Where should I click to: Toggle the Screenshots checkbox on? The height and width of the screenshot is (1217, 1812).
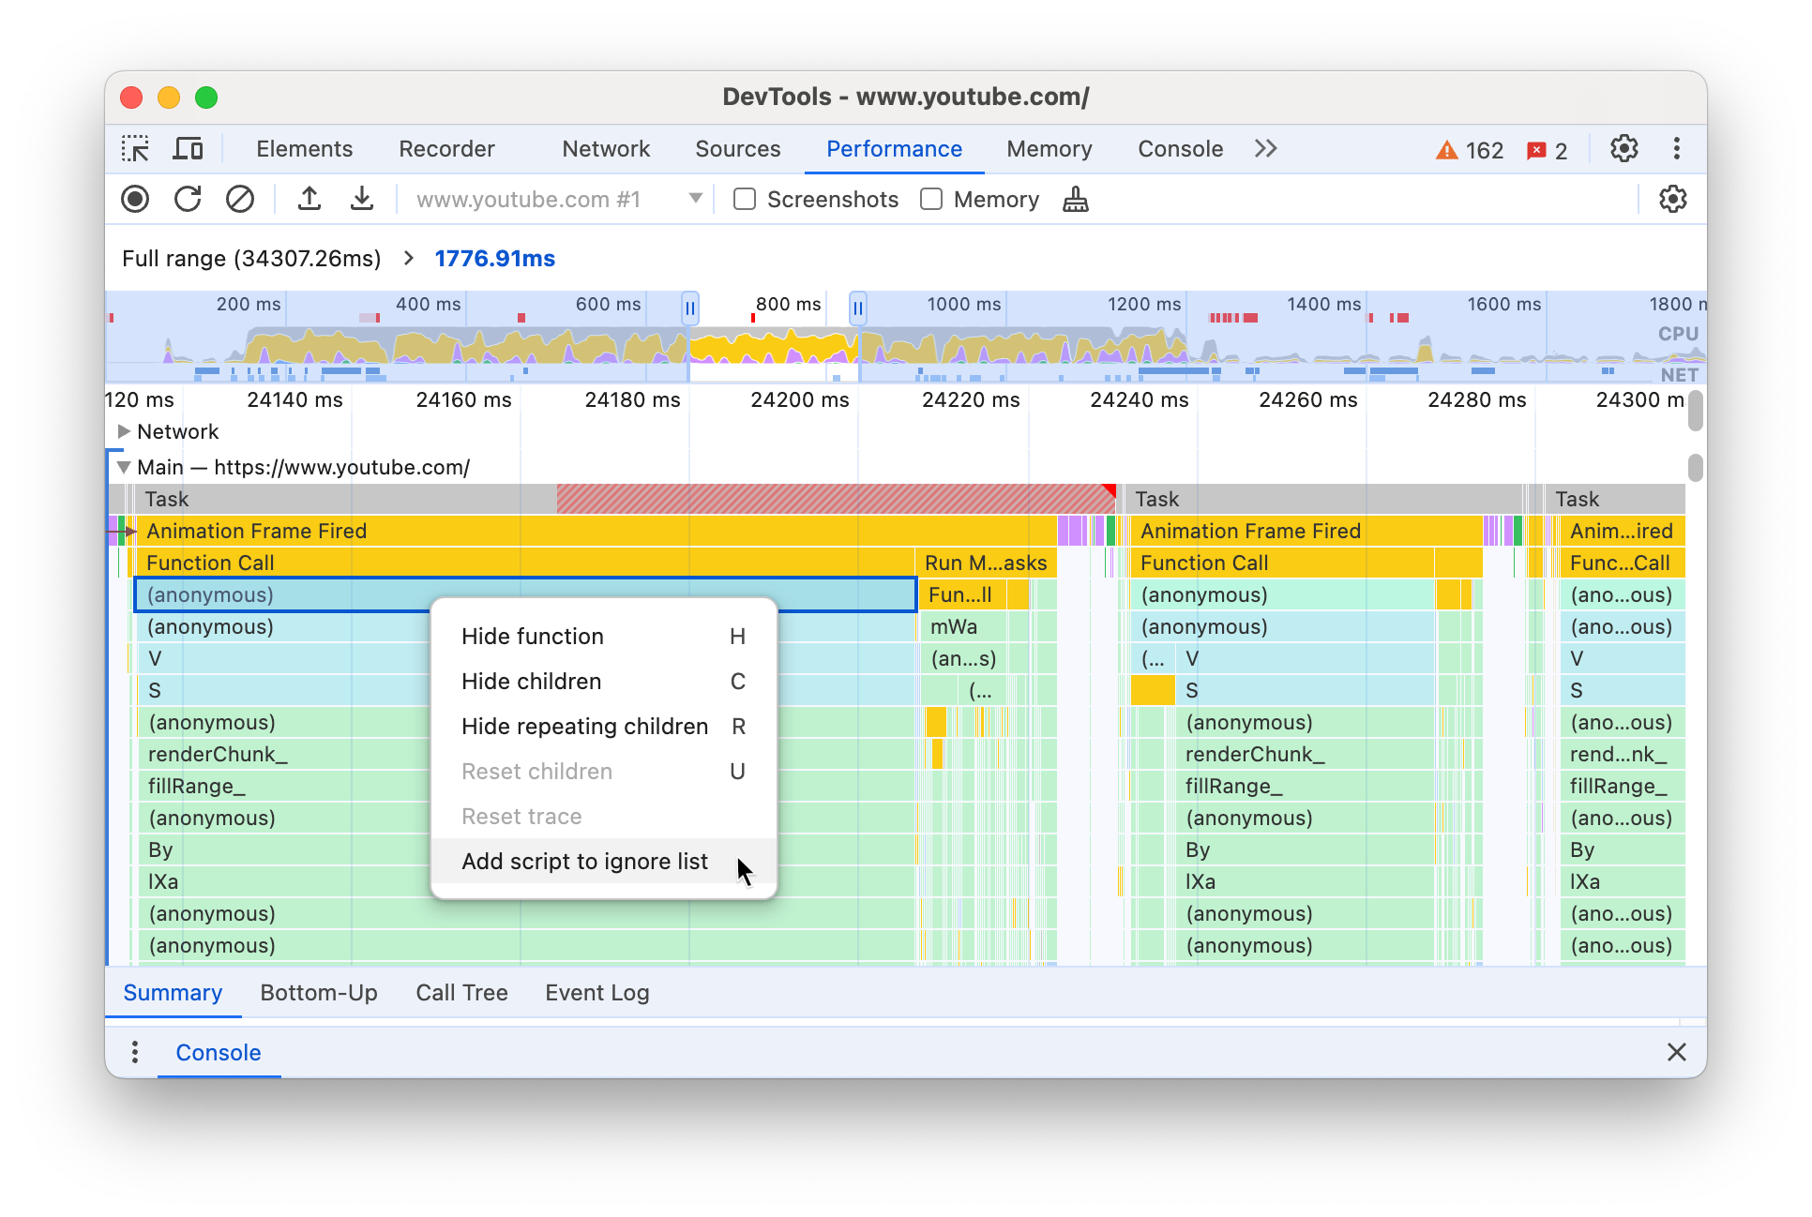tap(743, 200)
